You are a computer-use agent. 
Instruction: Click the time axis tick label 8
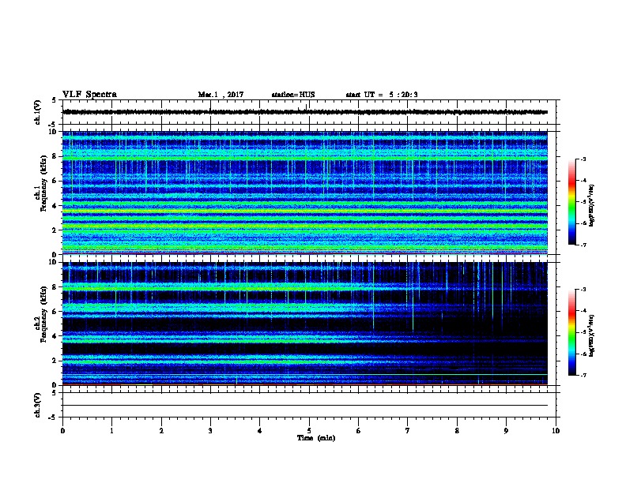point(457,431)
